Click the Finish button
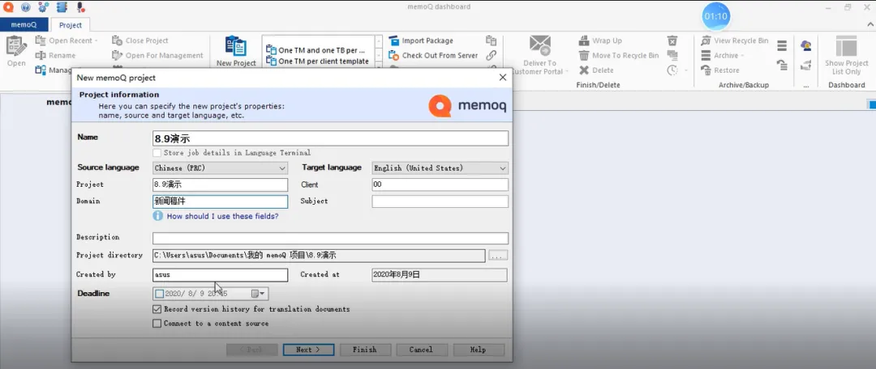The width and height of the screenshot is (876, 369). pos(365,350)
